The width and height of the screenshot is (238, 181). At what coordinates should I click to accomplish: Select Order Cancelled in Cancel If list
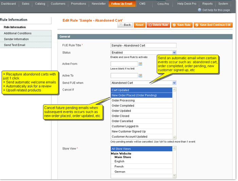click(x=141, y=121)
